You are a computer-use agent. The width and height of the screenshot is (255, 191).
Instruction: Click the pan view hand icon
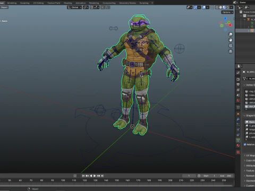pyautogui.click(x=231, y=40)
